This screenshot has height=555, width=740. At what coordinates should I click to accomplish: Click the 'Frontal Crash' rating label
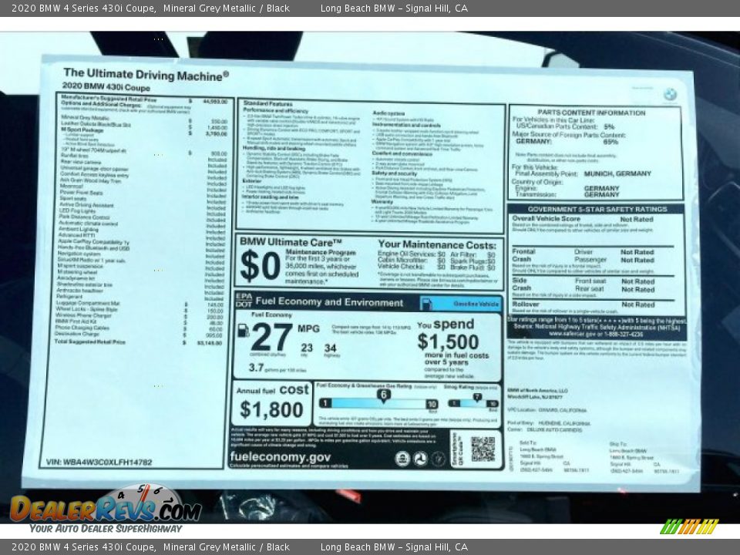(x=523, y=255)
